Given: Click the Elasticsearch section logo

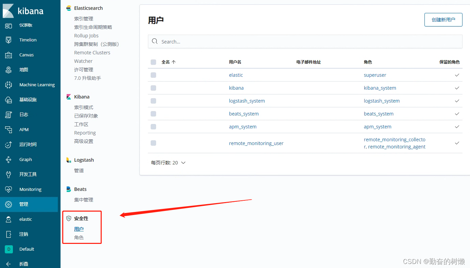Looking at the screenshot, I should pyautogui.click(x=69, y=8).
